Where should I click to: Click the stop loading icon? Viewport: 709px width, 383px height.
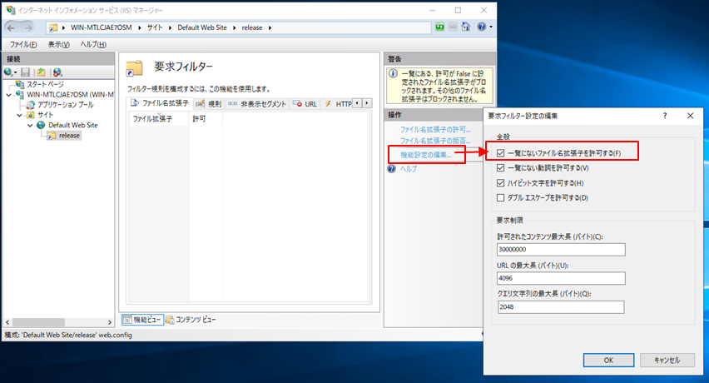pos(453,27)
